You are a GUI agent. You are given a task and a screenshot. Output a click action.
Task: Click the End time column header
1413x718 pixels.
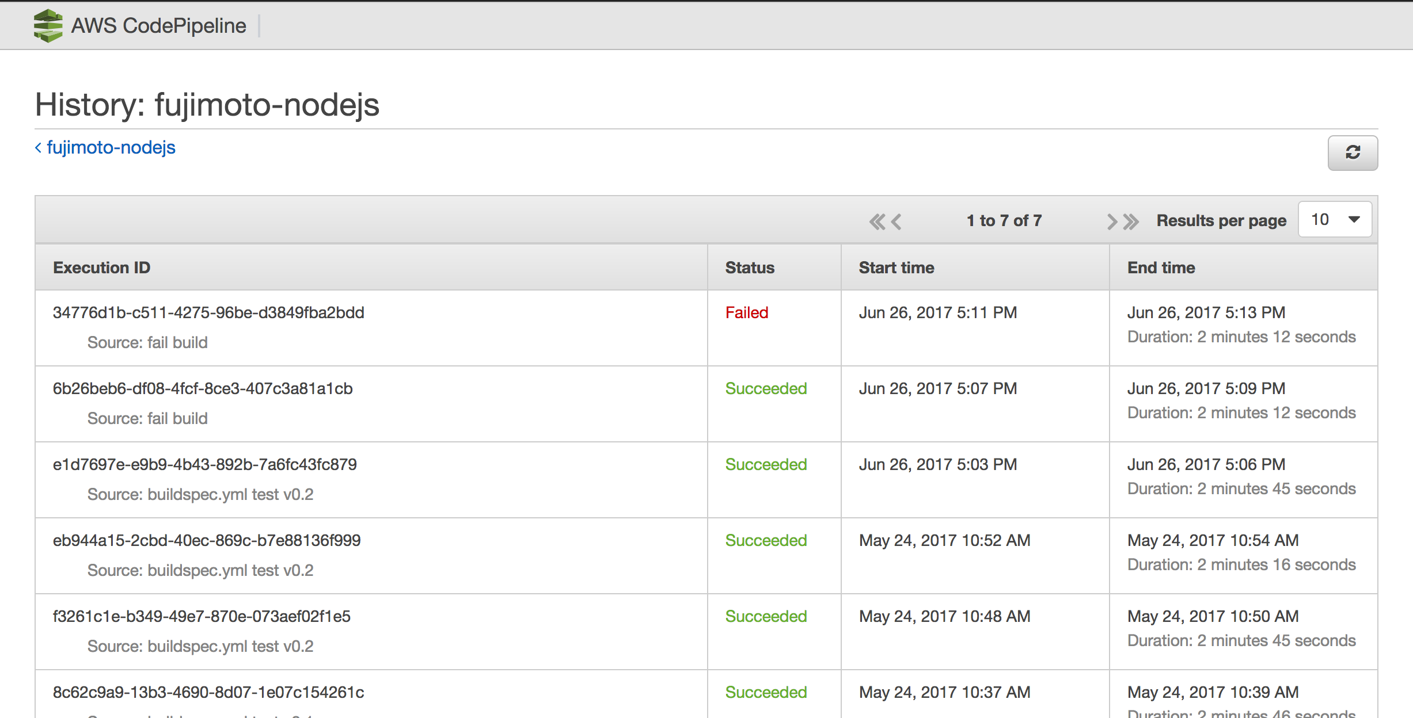(1161, 268)
